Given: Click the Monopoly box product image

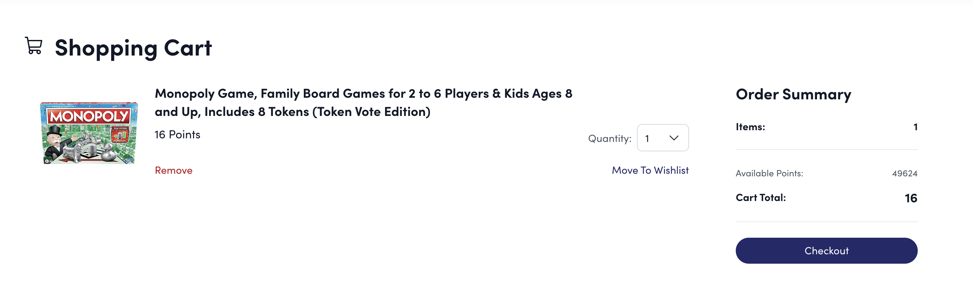Looking at the screenshot, I should [x=89, y=132].
